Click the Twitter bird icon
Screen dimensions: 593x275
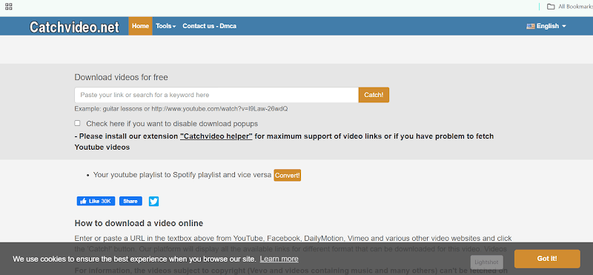[153, 201]
